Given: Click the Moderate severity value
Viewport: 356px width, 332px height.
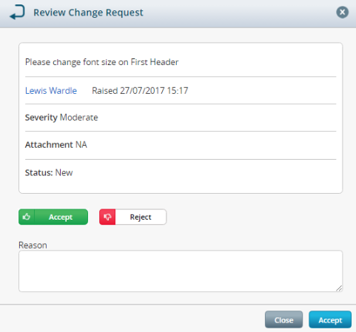Looking at the screenshot, I should tap(79, 118).
